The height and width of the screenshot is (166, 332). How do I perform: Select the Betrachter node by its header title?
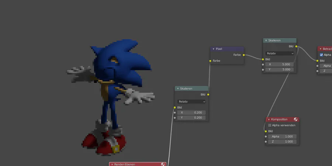click(327, 49)
